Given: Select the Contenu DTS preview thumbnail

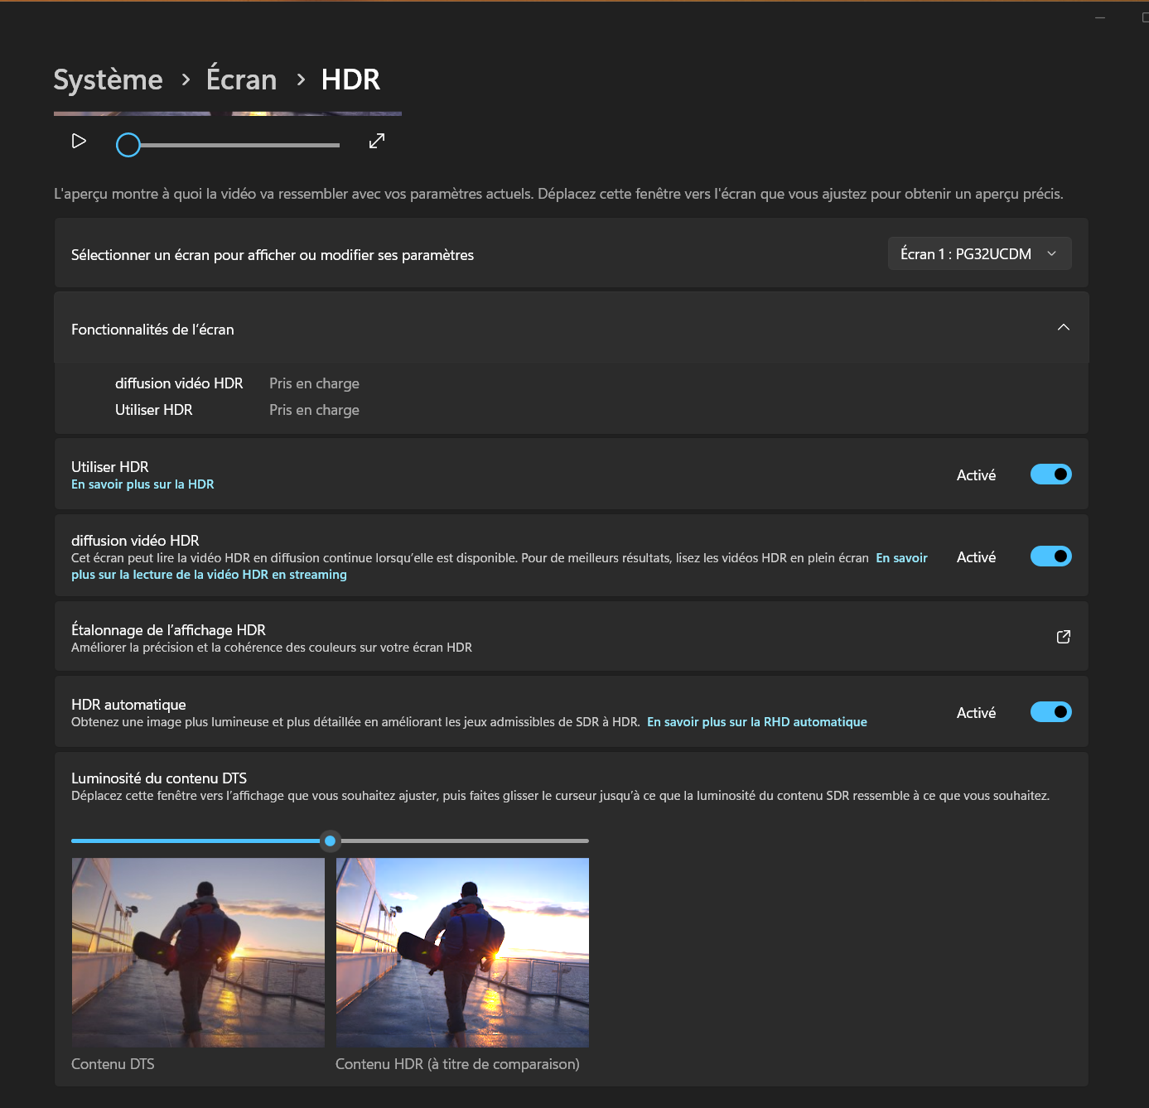Looking at the screenshot, I should pyautogui.click(x=198, y=952).
